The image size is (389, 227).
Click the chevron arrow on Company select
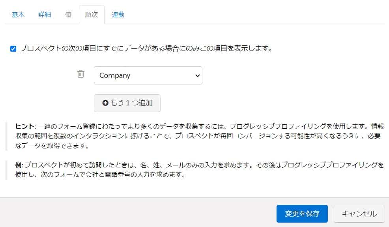(x=198, y=75)
